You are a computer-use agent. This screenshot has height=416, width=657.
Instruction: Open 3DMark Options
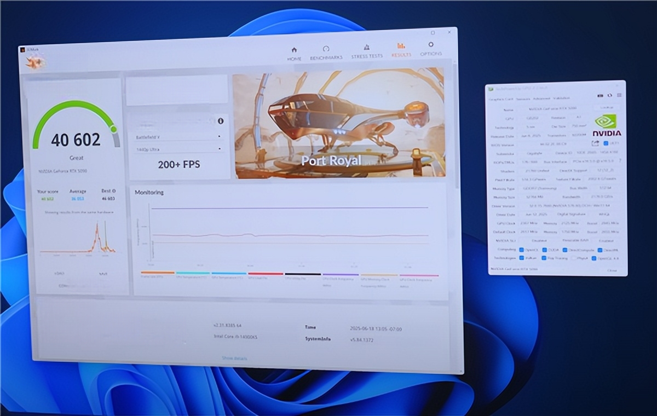pyautogui.click(x=431, y=49)
